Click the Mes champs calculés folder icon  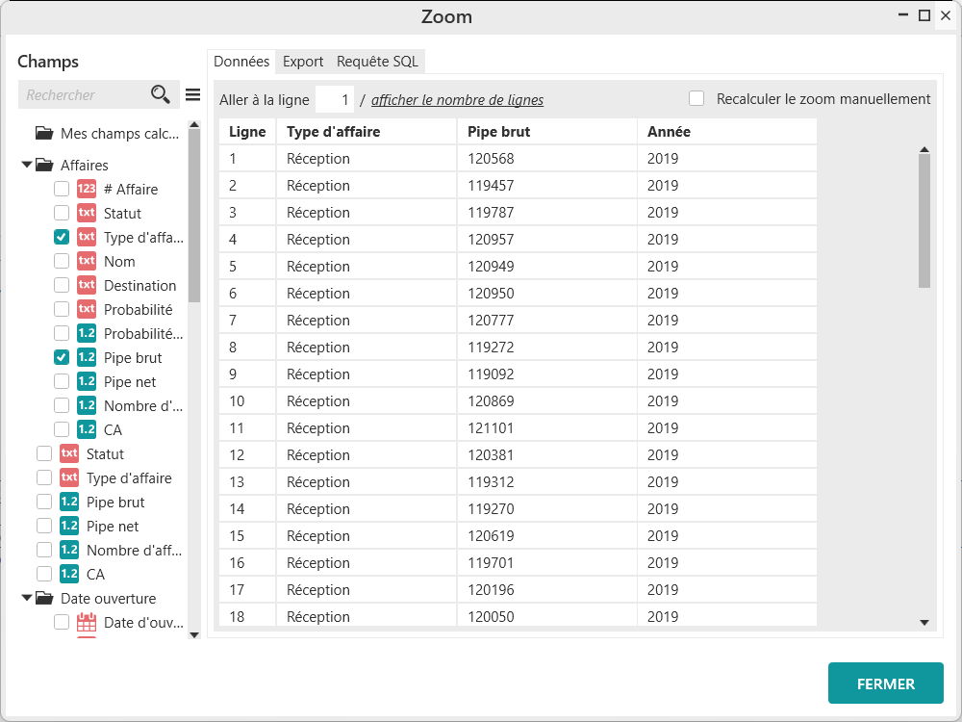pyautogui.click(x=44, y=134)
